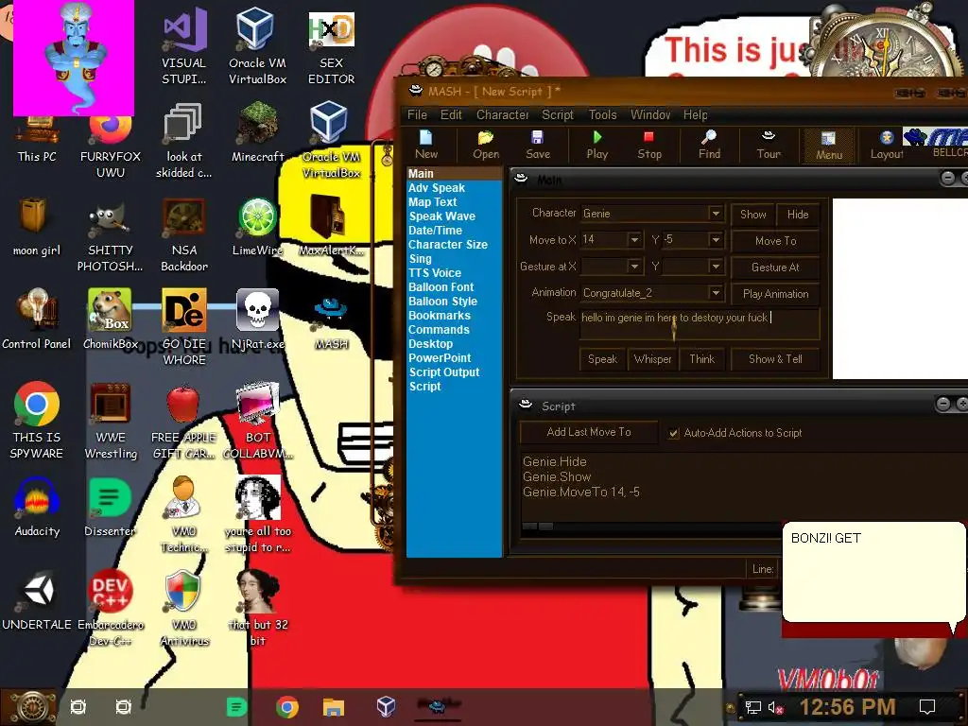Select the NjRat.exe skull icon
968x726 pixels.
(257, 320)
